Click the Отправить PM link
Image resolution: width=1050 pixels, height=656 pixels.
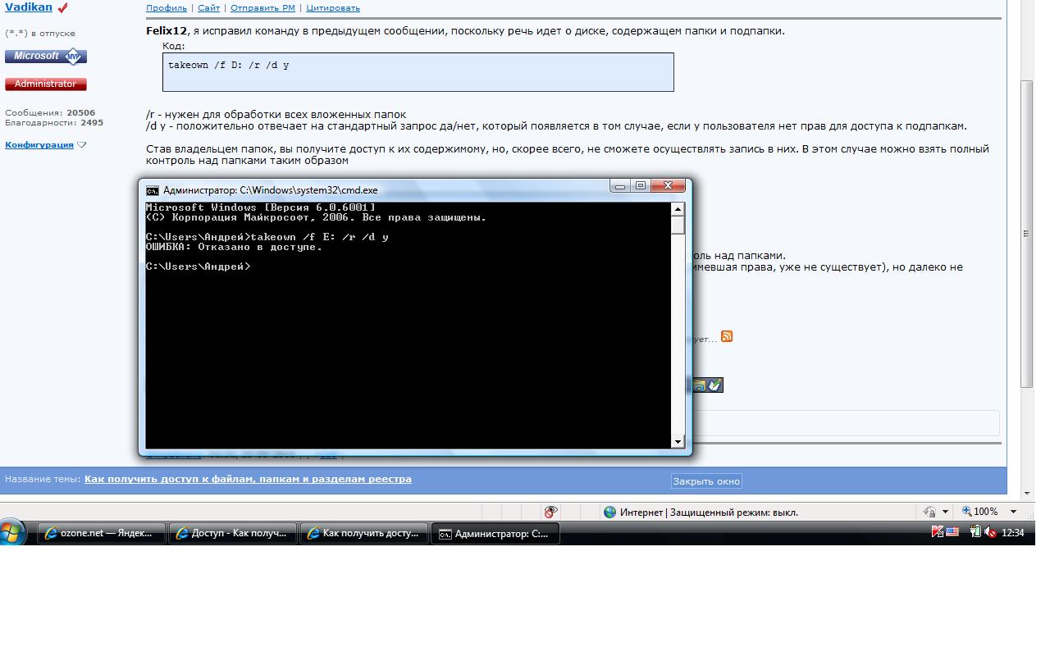click(262, 8)
